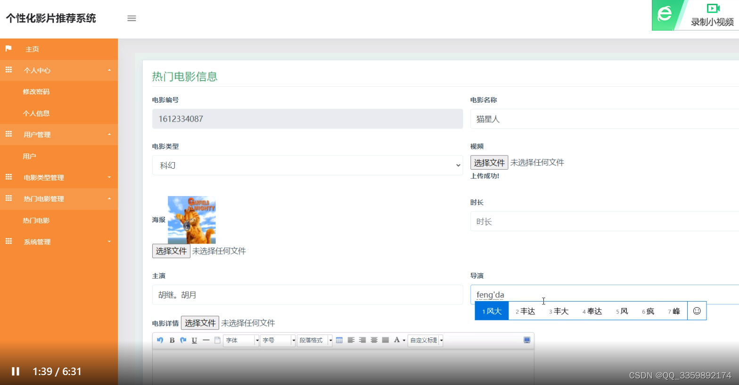739x385 pixels.
Task: Click 选择文件 button beside 电影详情
Action: [200, 323]
